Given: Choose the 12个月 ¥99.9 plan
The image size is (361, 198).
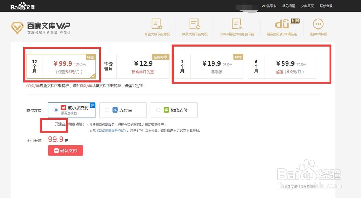Looking at the screenshot, I should pyautogui.click(x=61, y=66).
